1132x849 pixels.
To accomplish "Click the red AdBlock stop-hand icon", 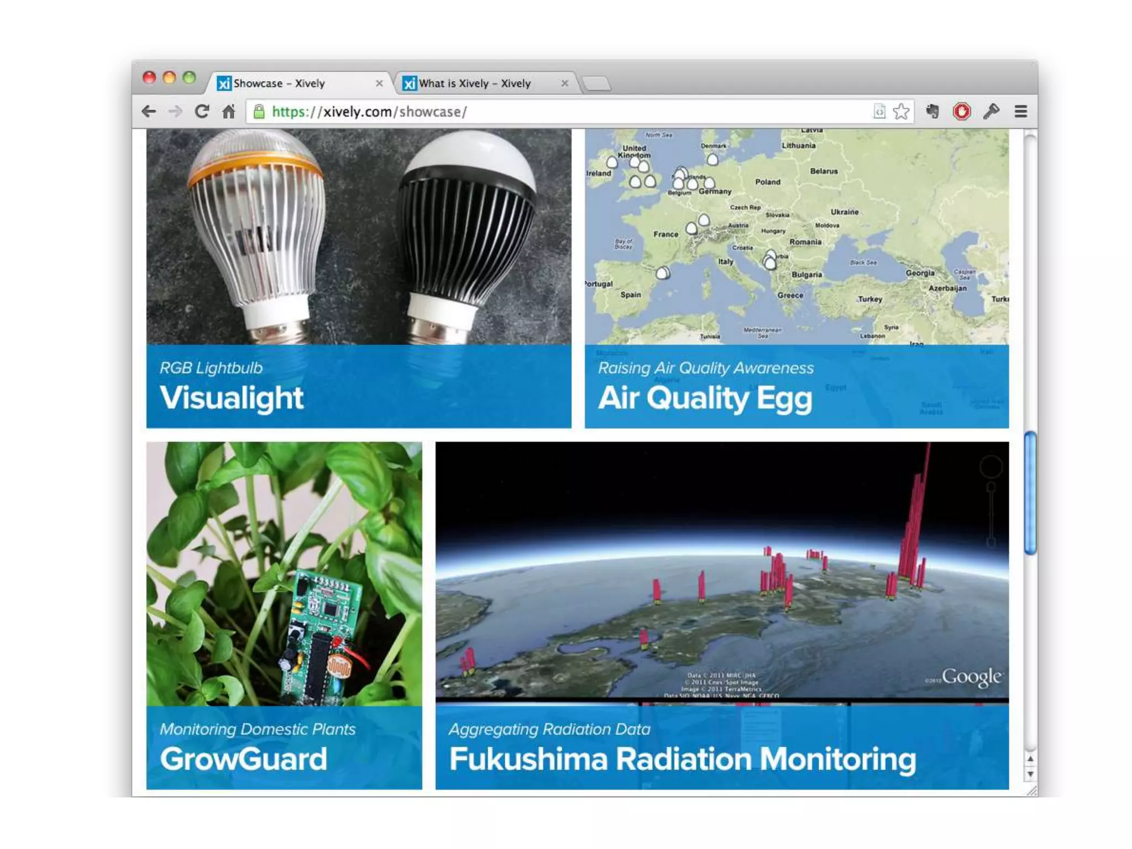I will 962,112.
